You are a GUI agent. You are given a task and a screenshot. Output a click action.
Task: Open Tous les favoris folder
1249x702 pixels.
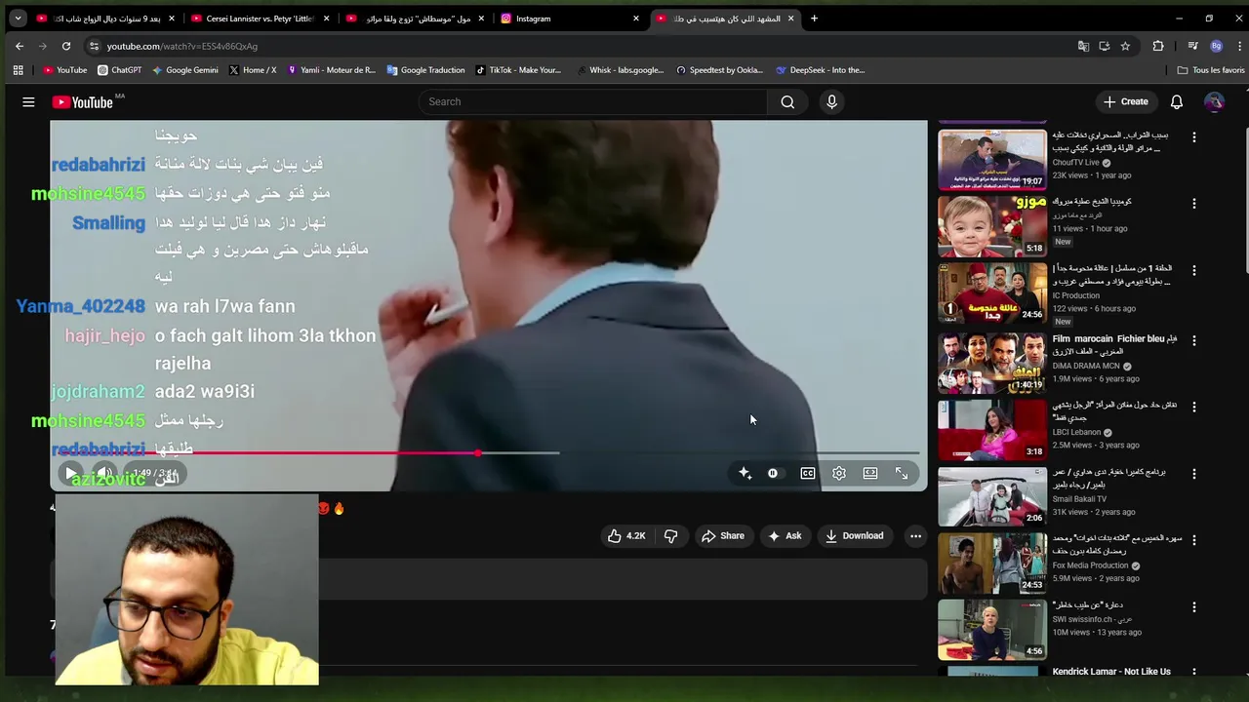point(1211,70)
